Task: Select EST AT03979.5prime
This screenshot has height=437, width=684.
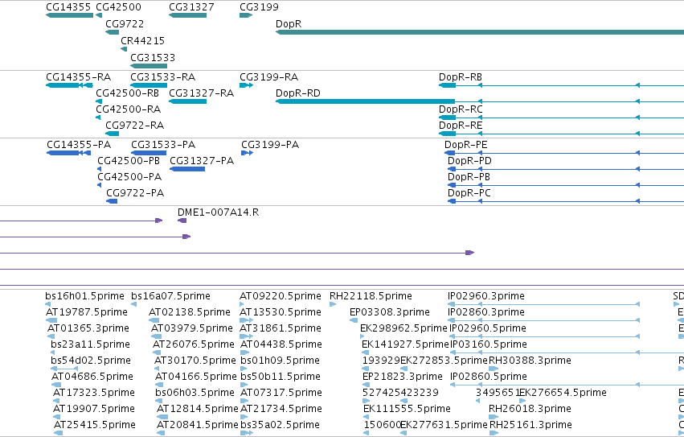Action: (x=156, y=337)
